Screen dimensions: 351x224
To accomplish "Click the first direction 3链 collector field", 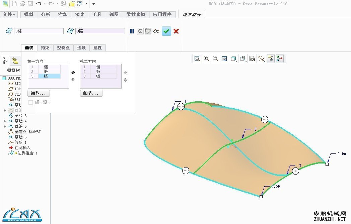I will point(39,31).
